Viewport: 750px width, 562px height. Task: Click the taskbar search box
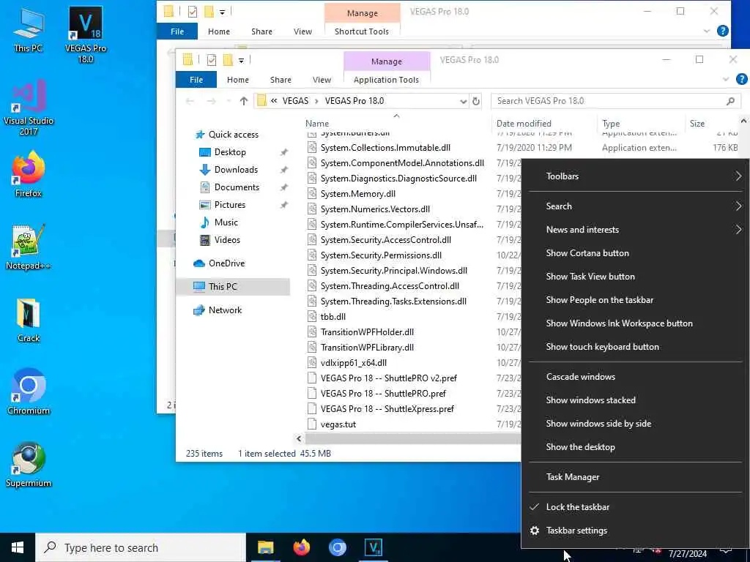point(141,547)
